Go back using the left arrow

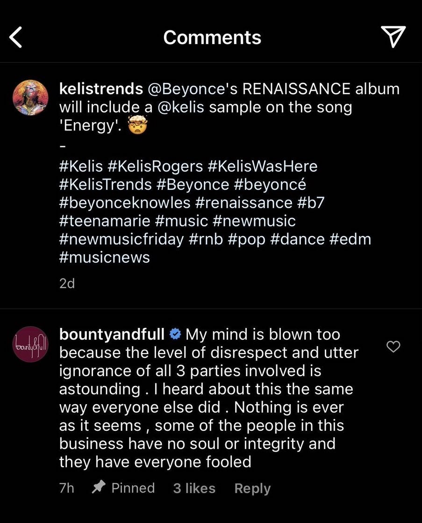pos(16,37)
